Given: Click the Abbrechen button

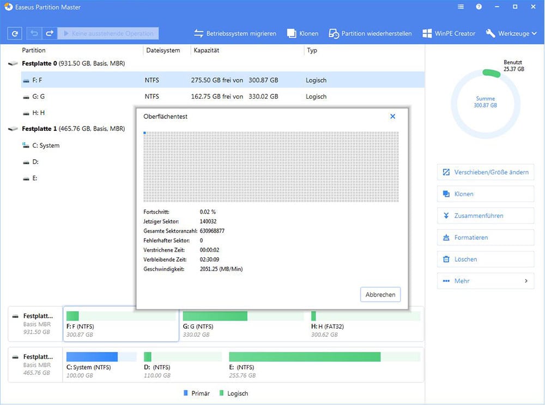Looking at the screenshot, I should click(380, 294).
